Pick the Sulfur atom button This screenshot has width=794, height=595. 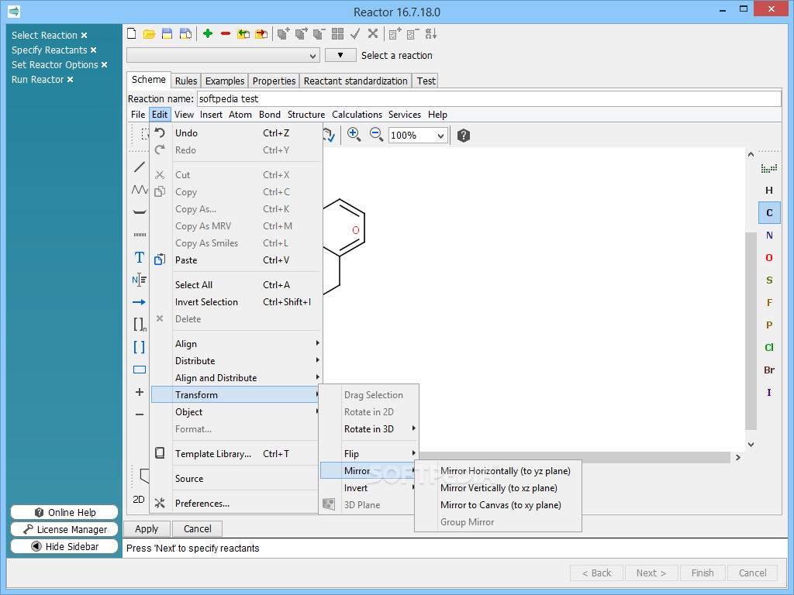coord(769,280)
